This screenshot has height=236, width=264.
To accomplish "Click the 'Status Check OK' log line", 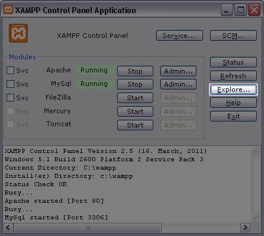I will coord(36,184).
